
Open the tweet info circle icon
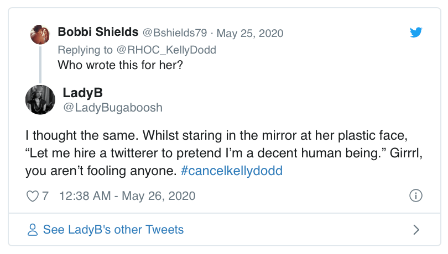[415, 195]
